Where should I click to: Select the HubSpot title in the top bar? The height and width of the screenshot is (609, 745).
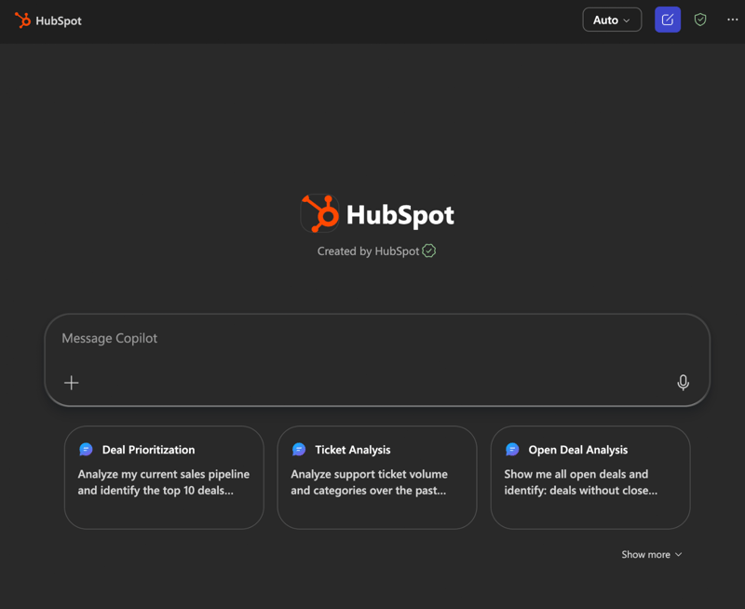click(x=58, y=20)
